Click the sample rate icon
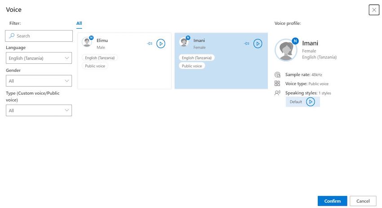The height and width of the screenshot is (208, 382). pos(277,75)
